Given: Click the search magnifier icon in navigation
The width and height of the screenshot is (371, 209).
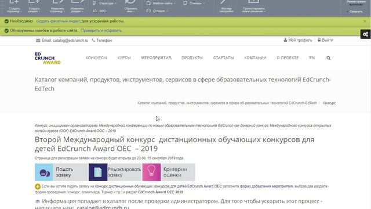Looking at the screenshot, I should pos(329,58).
